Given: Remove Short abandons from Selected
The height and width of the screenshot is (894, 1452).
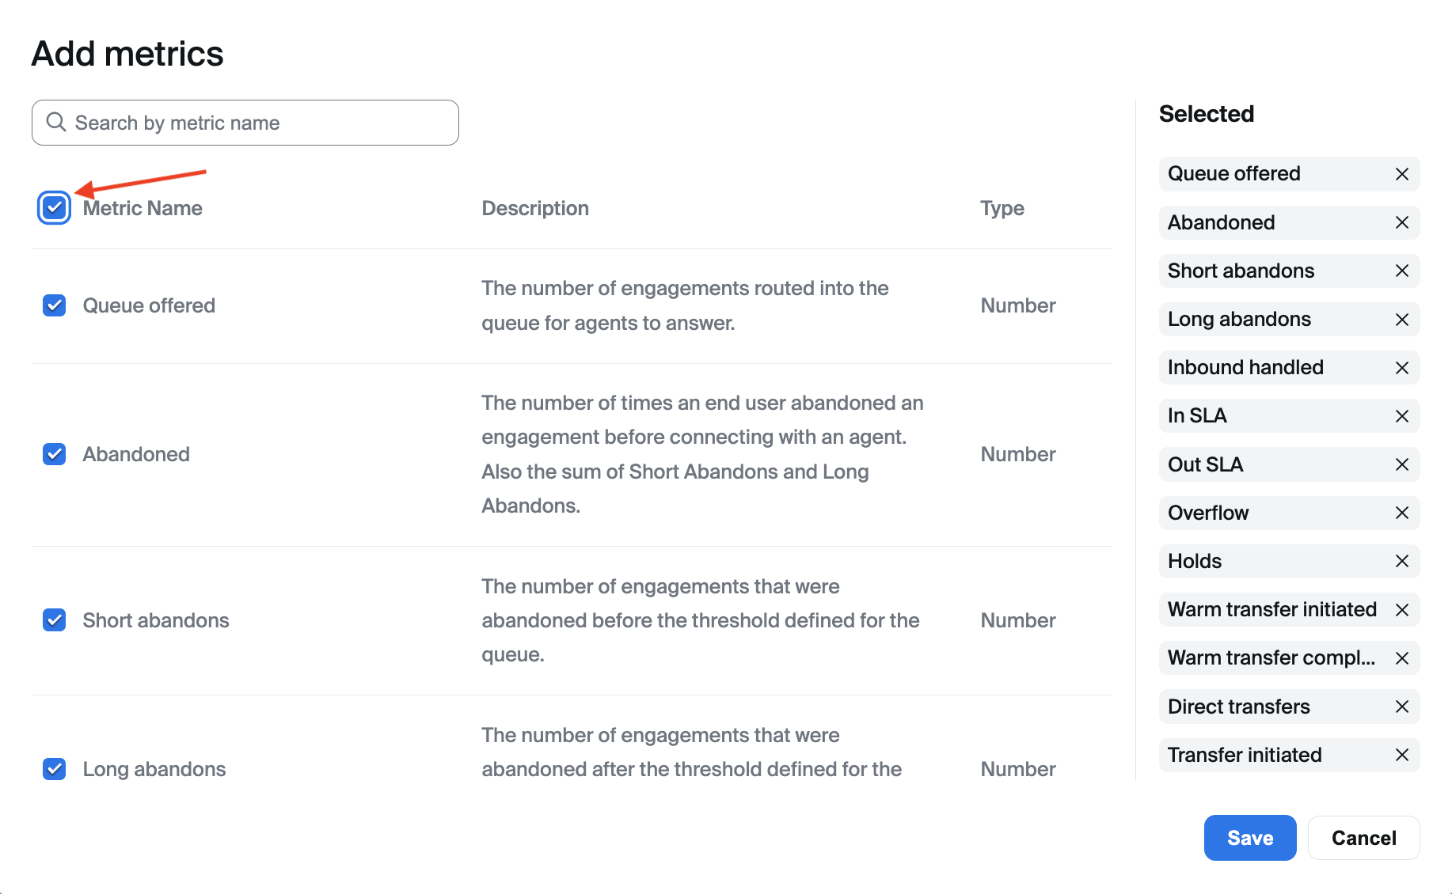Looking at the screenshot, I should pos(1401,271).
